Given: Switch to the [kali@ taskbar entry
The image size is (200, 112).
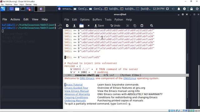Looking at the screenshot, I should tap(144, 9).
